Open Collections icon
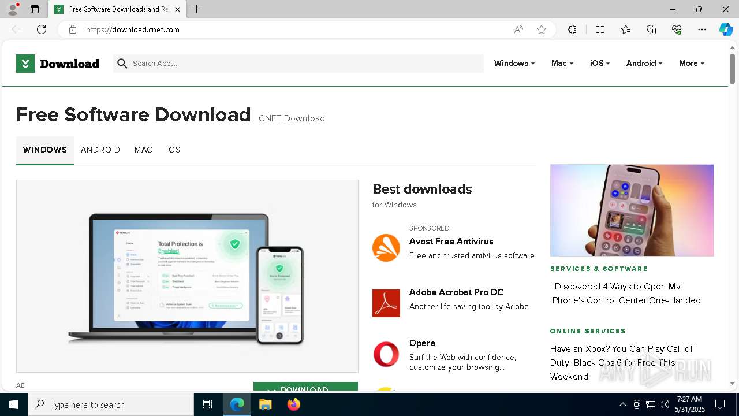739x416 pixels. click(x=651, y=29)
